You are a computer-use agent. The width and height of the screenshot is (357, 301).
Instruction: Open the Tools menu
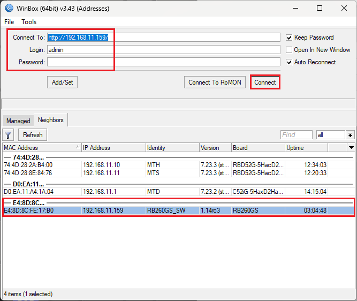click(x=29, y=22)
